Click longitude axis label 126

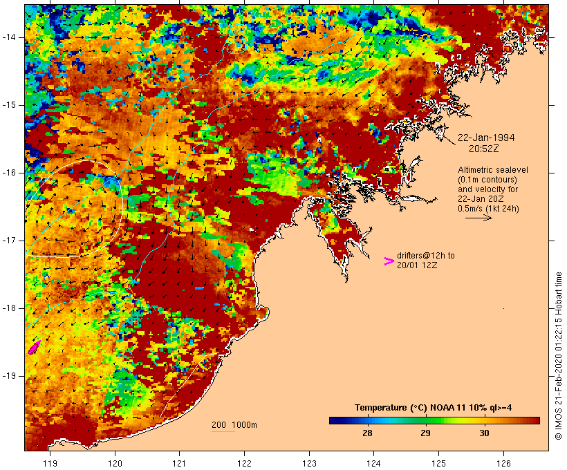point(503,463)
